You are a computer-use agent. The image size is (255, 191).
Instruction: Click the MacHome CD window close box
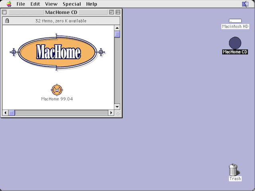coord(4,12)
